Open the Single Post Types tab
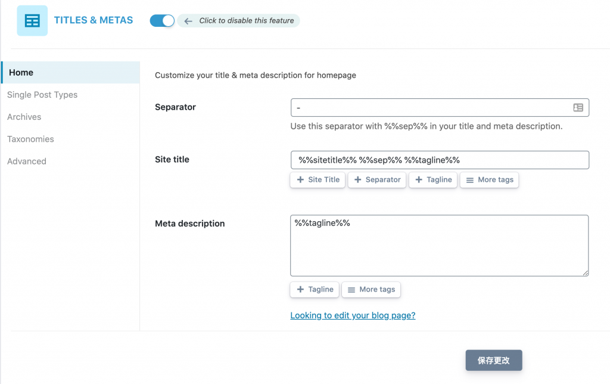The width and height of the screenshot is (610, 384). point(42,95)
